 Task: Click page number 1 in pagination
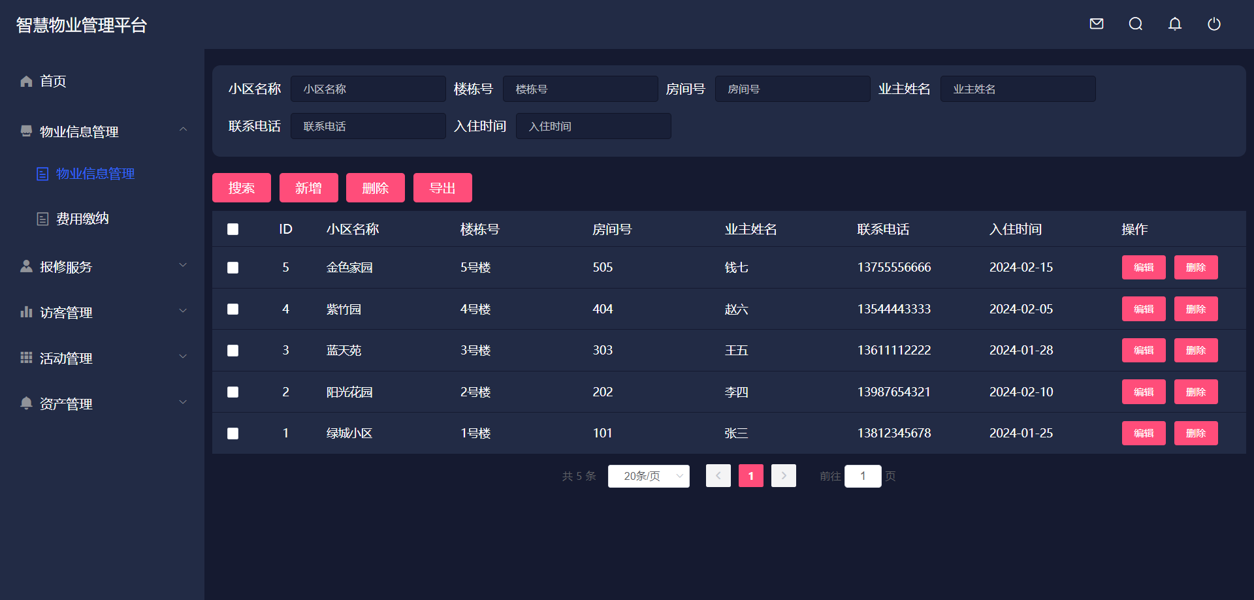coord(750,476)
